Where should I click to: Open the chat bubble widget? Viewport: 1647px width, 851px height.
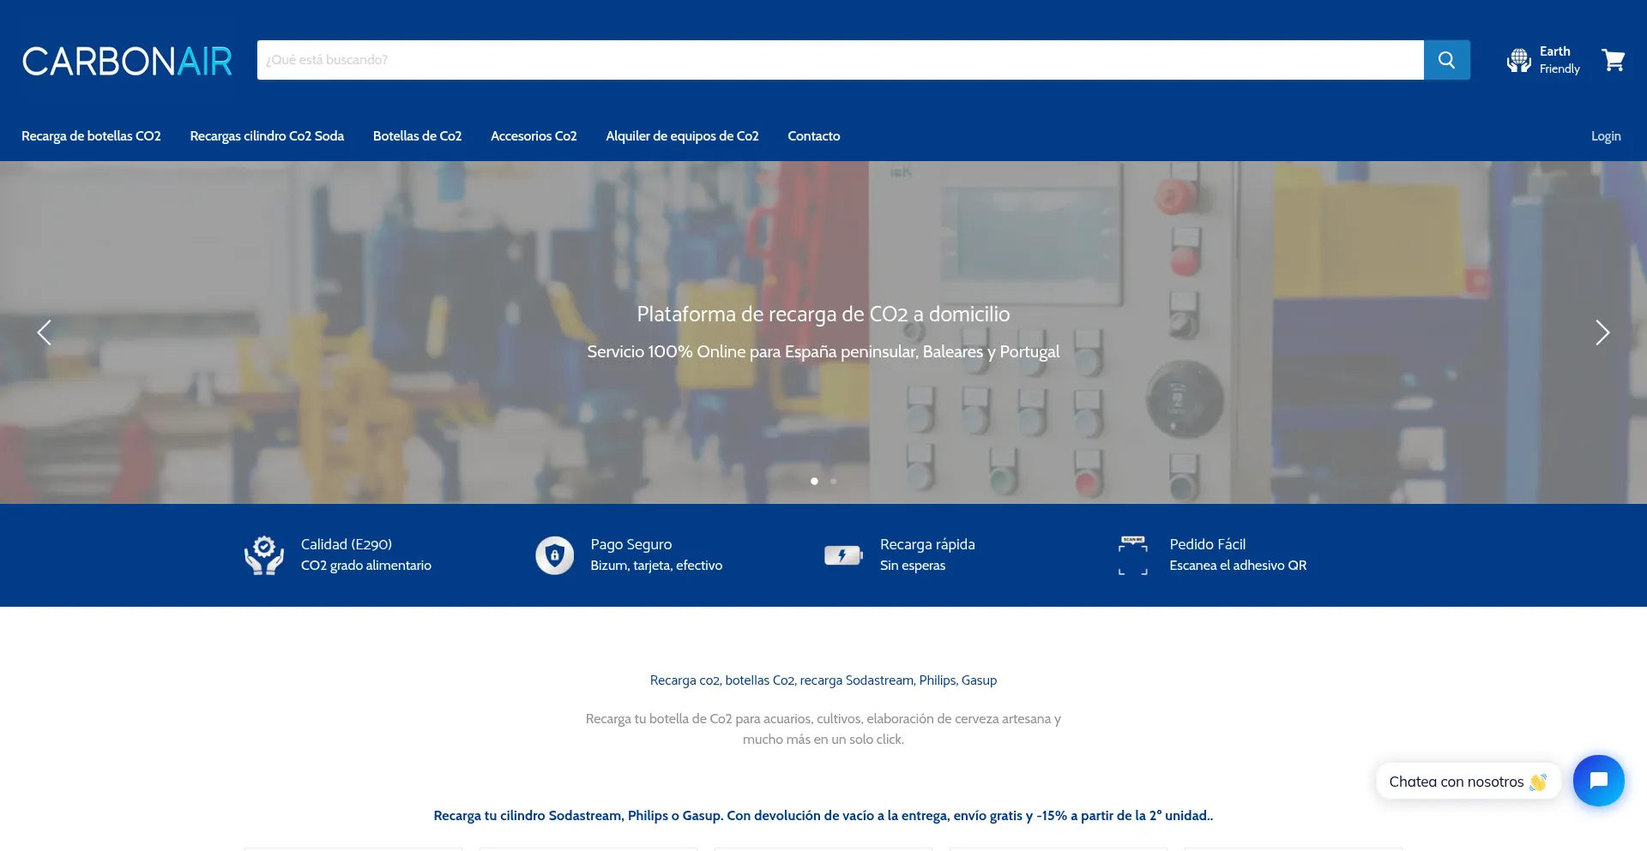1598,781
